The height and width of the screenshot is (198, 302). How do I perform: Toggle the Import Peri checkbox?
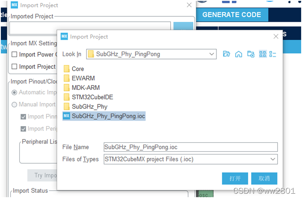click(23, 129)
